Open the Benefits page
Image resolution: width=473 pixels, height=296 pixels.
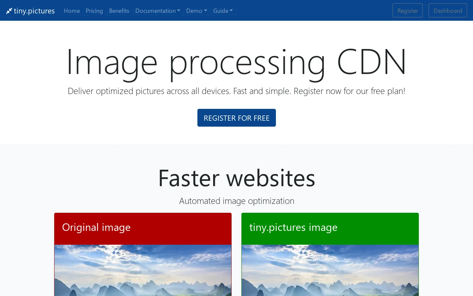pos(119,11)
